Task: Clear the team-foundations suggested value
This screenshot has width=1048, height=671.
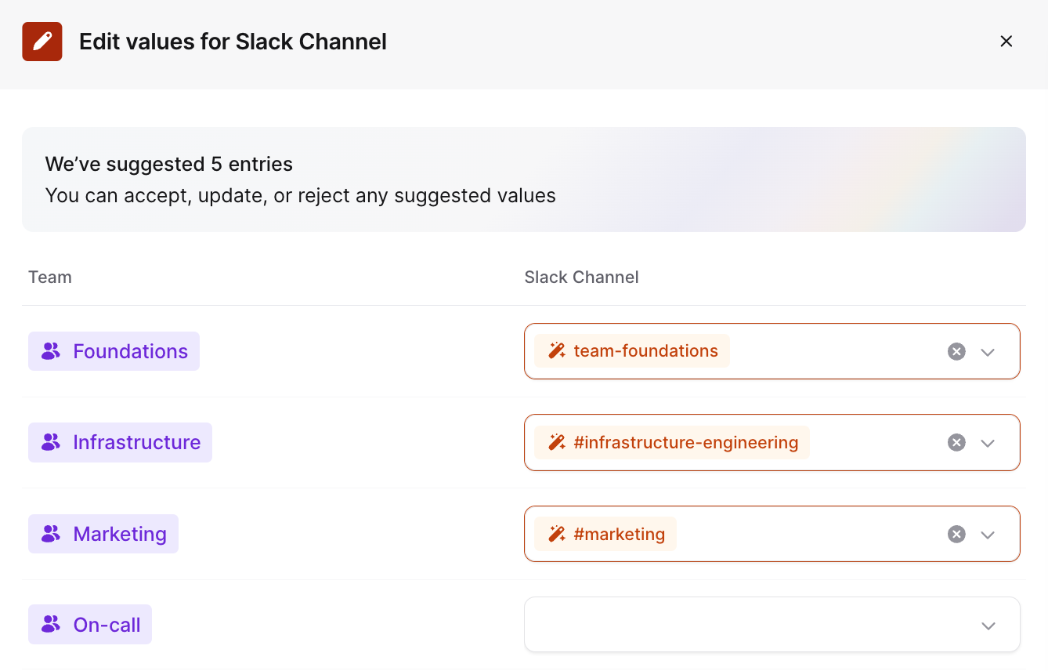Action: [956, 352]
